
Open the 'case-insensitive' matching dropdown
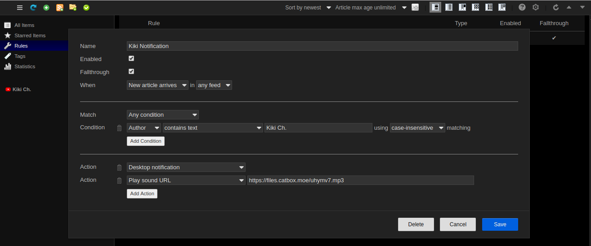click(417, 128)
